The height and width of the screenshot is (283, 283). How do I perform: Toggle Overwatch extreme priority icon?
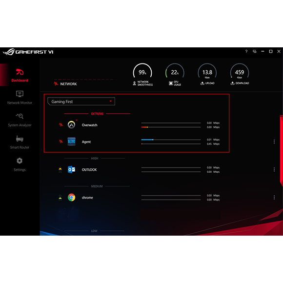click(x=61, y=125)
